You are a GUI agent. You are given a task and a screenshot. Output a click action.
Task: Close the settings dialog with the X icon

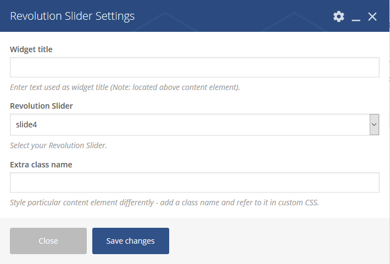372,16
